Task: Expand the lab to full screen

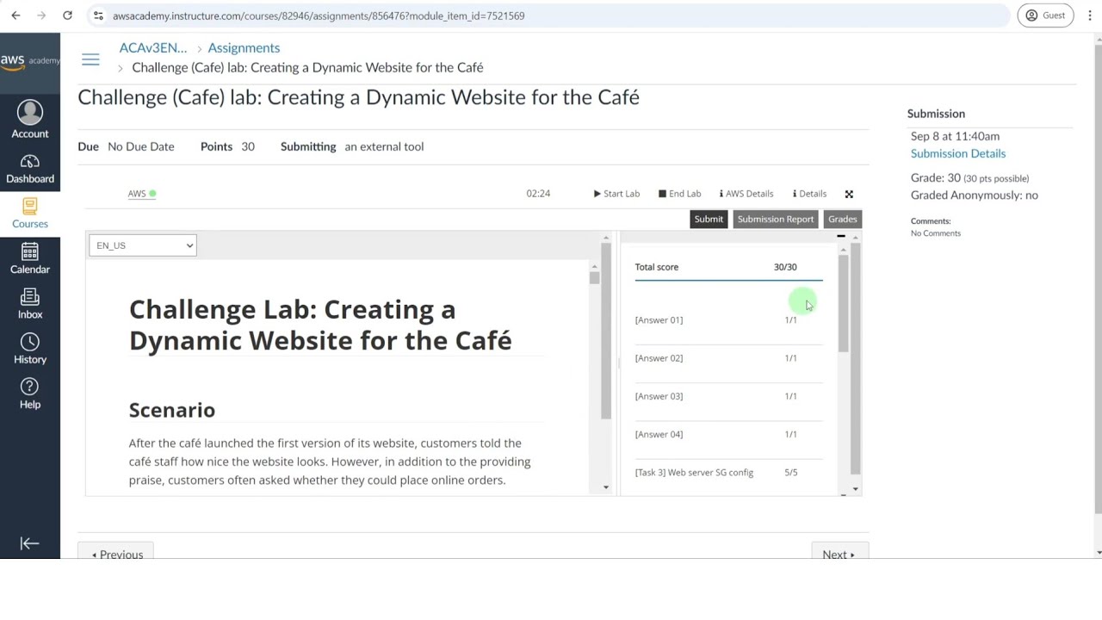Action: [x=849, y=194]
